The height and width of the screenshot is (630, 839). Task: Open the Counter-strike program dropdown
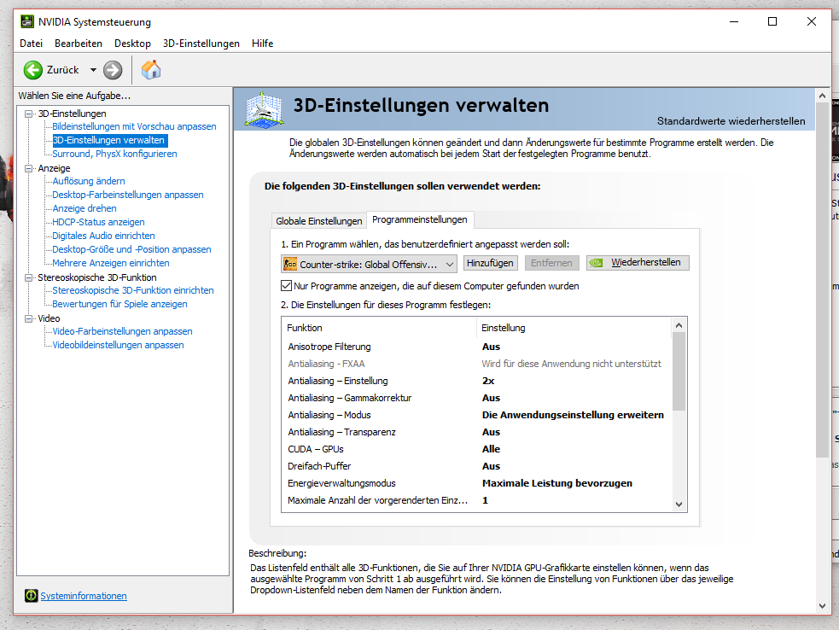pyautogui.click(x=369, y=264)
